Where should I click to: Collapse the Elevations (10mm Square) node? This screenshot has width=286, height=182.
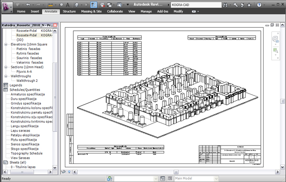[6, 44]
